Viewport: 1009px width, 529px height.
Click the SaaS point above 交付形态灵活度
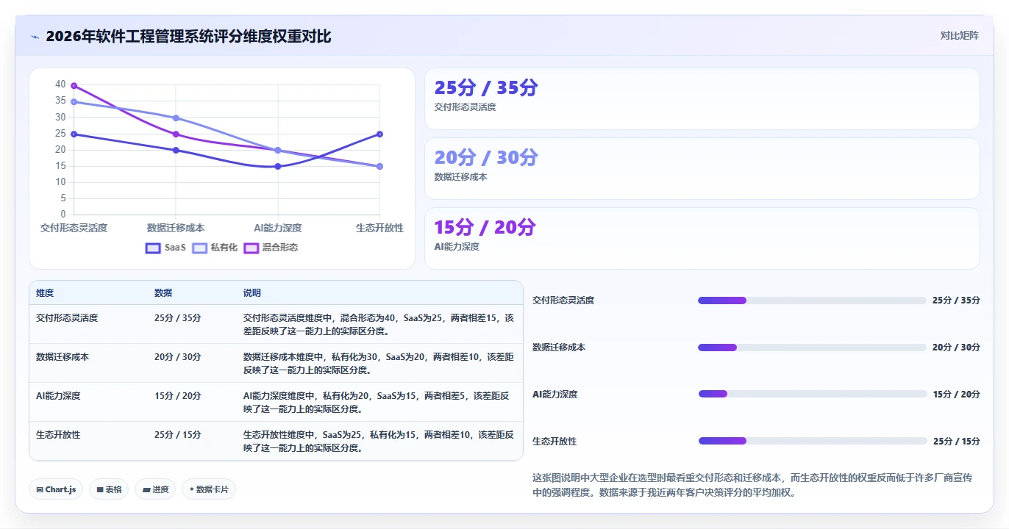pyautogui.click(x=74, y=134)
